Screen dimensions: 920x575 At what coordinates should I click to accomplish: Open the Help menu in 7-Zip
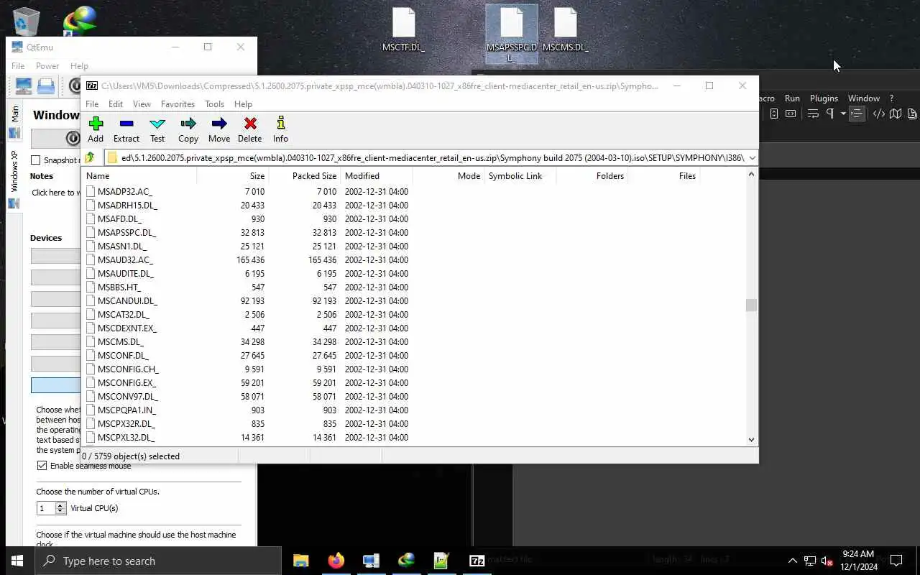coord(243,104)
